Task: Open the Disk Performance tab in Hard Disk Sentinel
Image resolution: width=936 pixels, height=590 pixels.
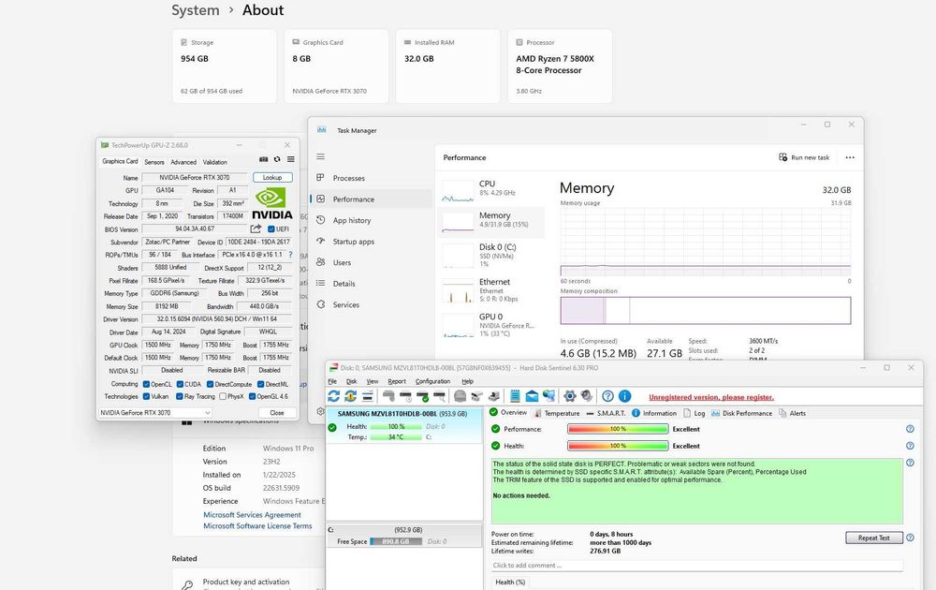Action: (x=741, y=413)
